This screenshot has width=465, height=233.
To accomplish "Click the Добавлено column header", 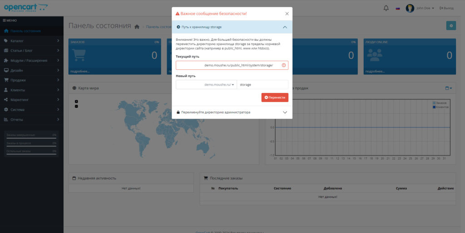I will pyautogui.click(x=333, y=188).
